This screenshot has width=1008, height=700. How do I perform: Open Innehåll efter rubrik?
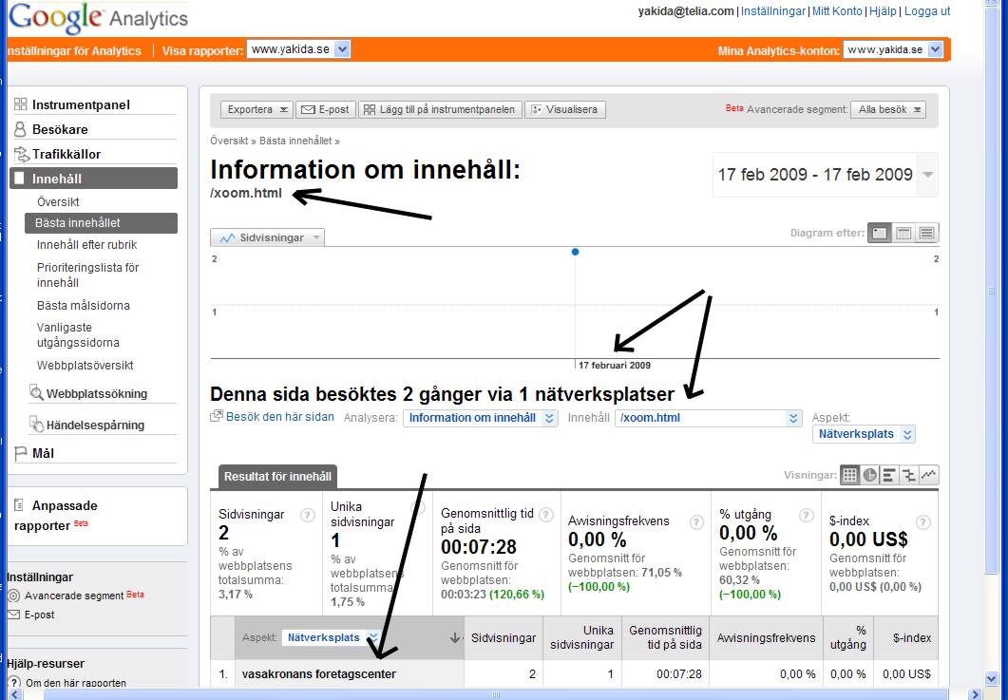coord(86,245)
